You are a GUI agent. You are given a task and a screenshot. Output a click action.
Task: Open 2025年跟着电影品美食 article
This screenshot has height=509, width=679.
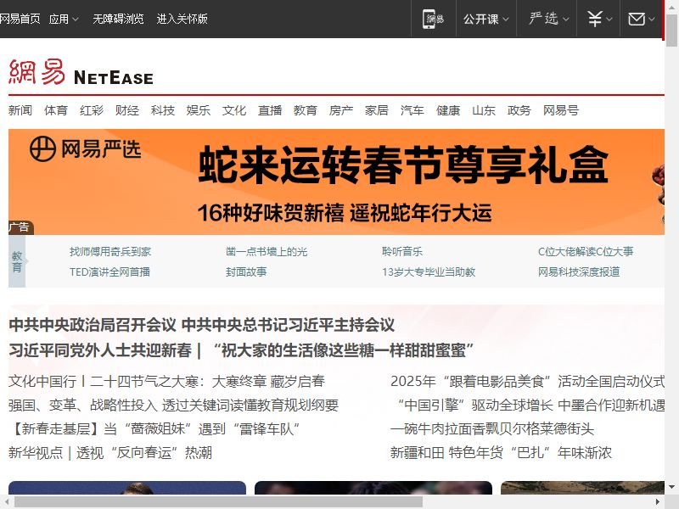527,381
